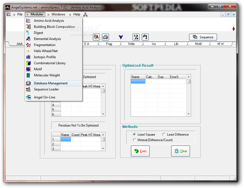Close the Modules menu
The width and height of the screenshot is (244, 188).
pos(35,14)
